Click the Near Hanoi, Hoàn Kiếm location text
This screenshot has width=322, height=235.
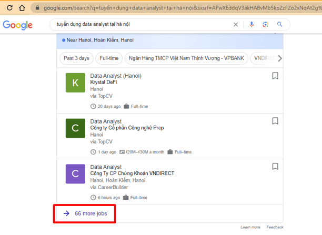[100, 40]
